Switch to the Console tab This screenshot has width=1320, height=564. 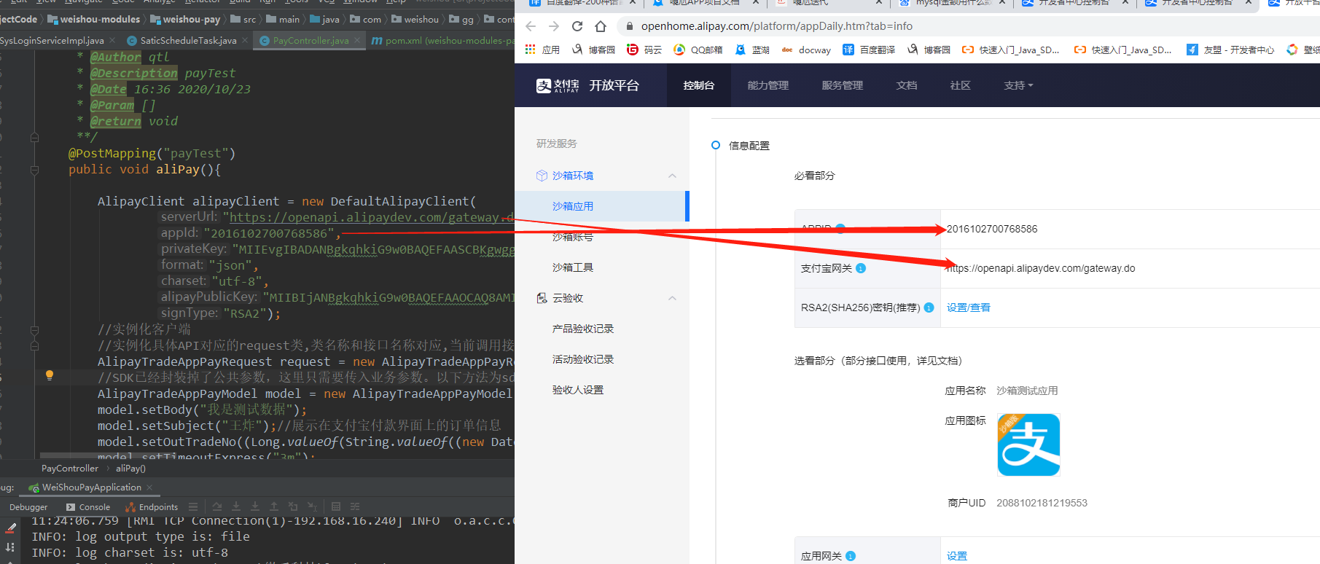click(88, 507)
